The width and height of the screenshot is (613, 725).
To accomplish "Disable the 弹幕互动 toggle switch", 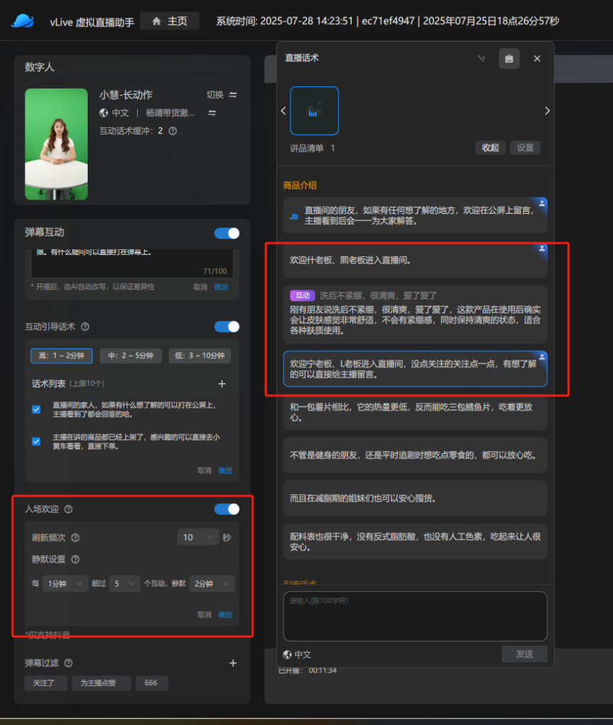I will pos(227,233).
